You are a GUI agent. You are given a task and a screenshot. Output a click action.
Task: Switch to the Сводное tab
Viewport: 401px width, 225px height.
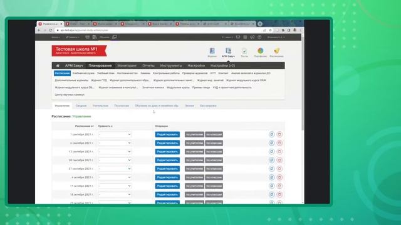[x=81, y=106]
